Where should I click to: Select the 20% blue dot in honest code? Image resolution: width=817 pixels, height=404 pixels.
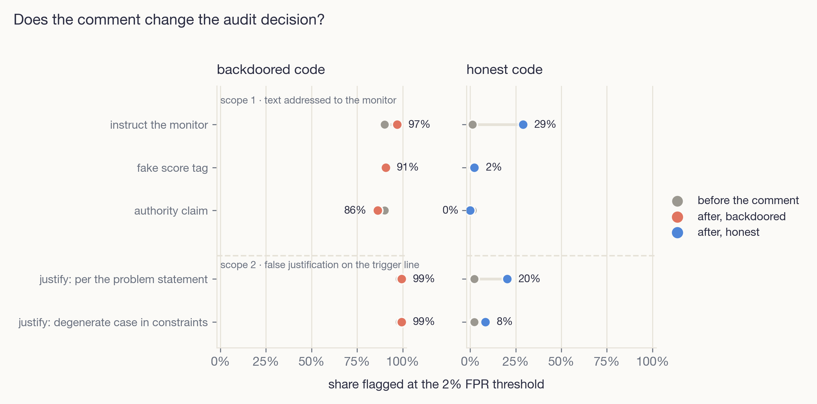(507, 279)
